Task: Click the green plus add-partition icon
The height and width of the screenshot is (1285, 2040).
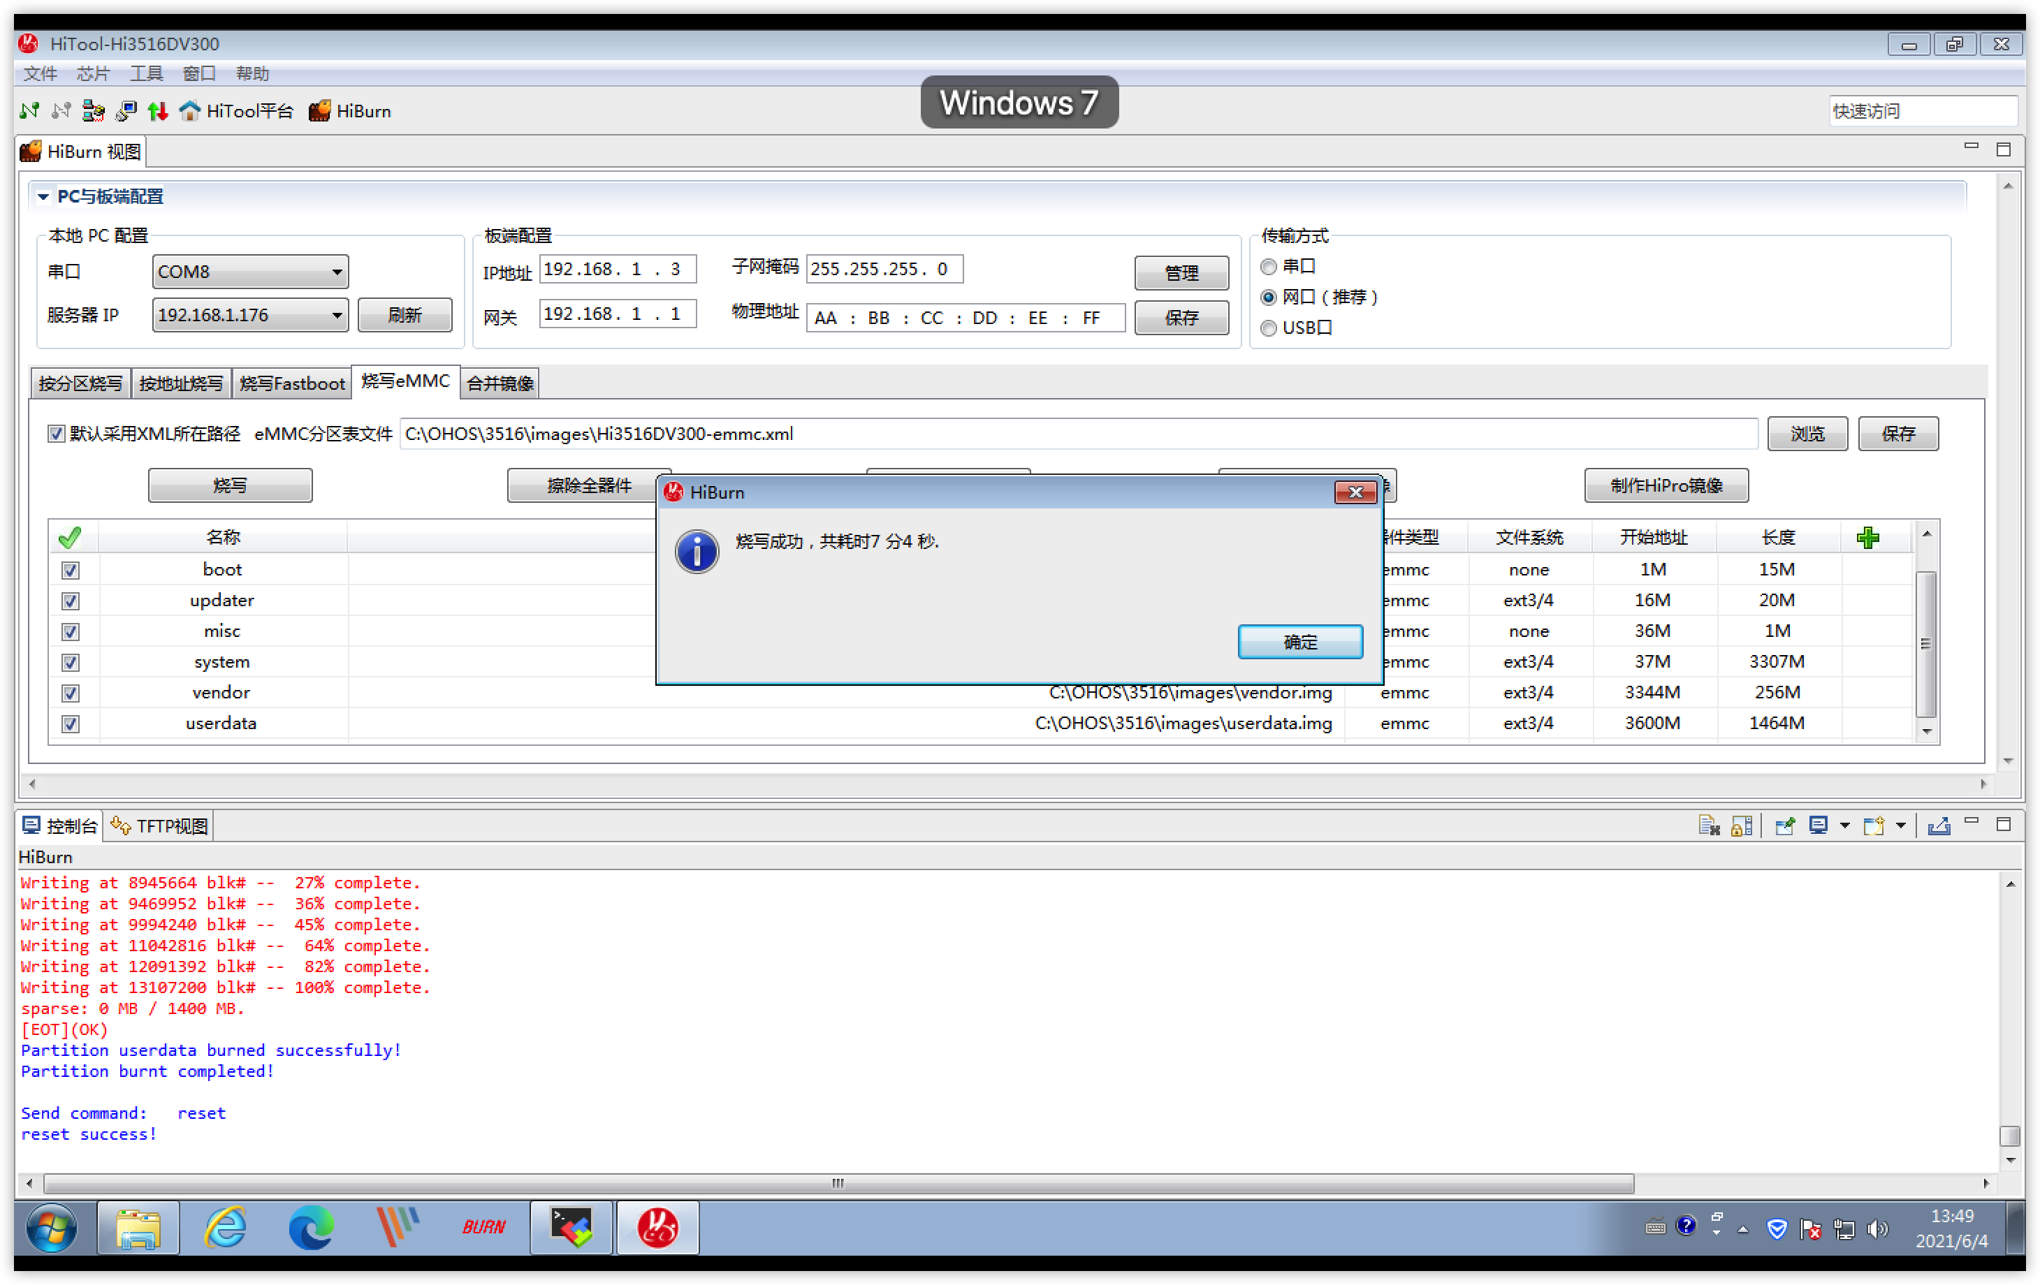Action: point(1867,537)
